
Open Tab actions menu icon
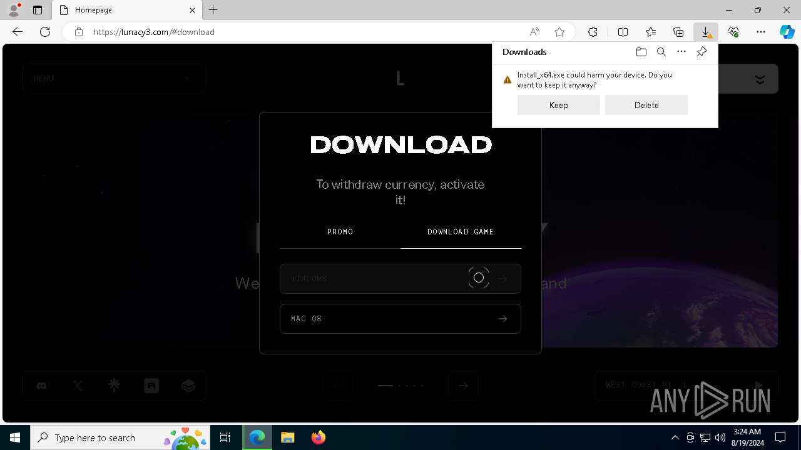[38, 10]
